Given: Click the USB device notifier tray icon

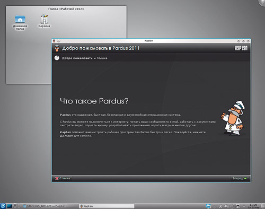Looking at the screenshot, I should tap(232, 206).
